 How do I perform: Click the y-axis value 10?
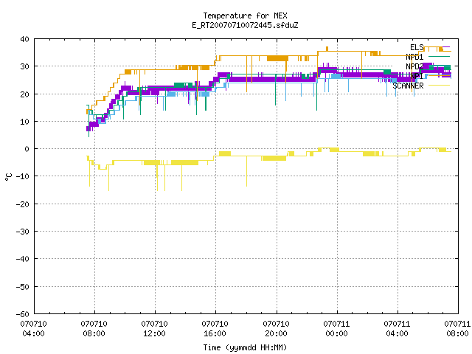coord(24,122)
